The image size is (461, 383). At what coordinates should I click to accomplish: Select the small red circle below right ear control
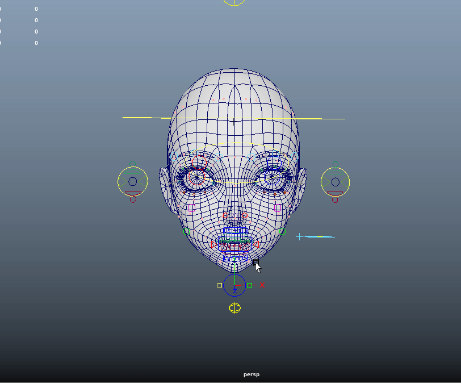(x=335, y=199)
